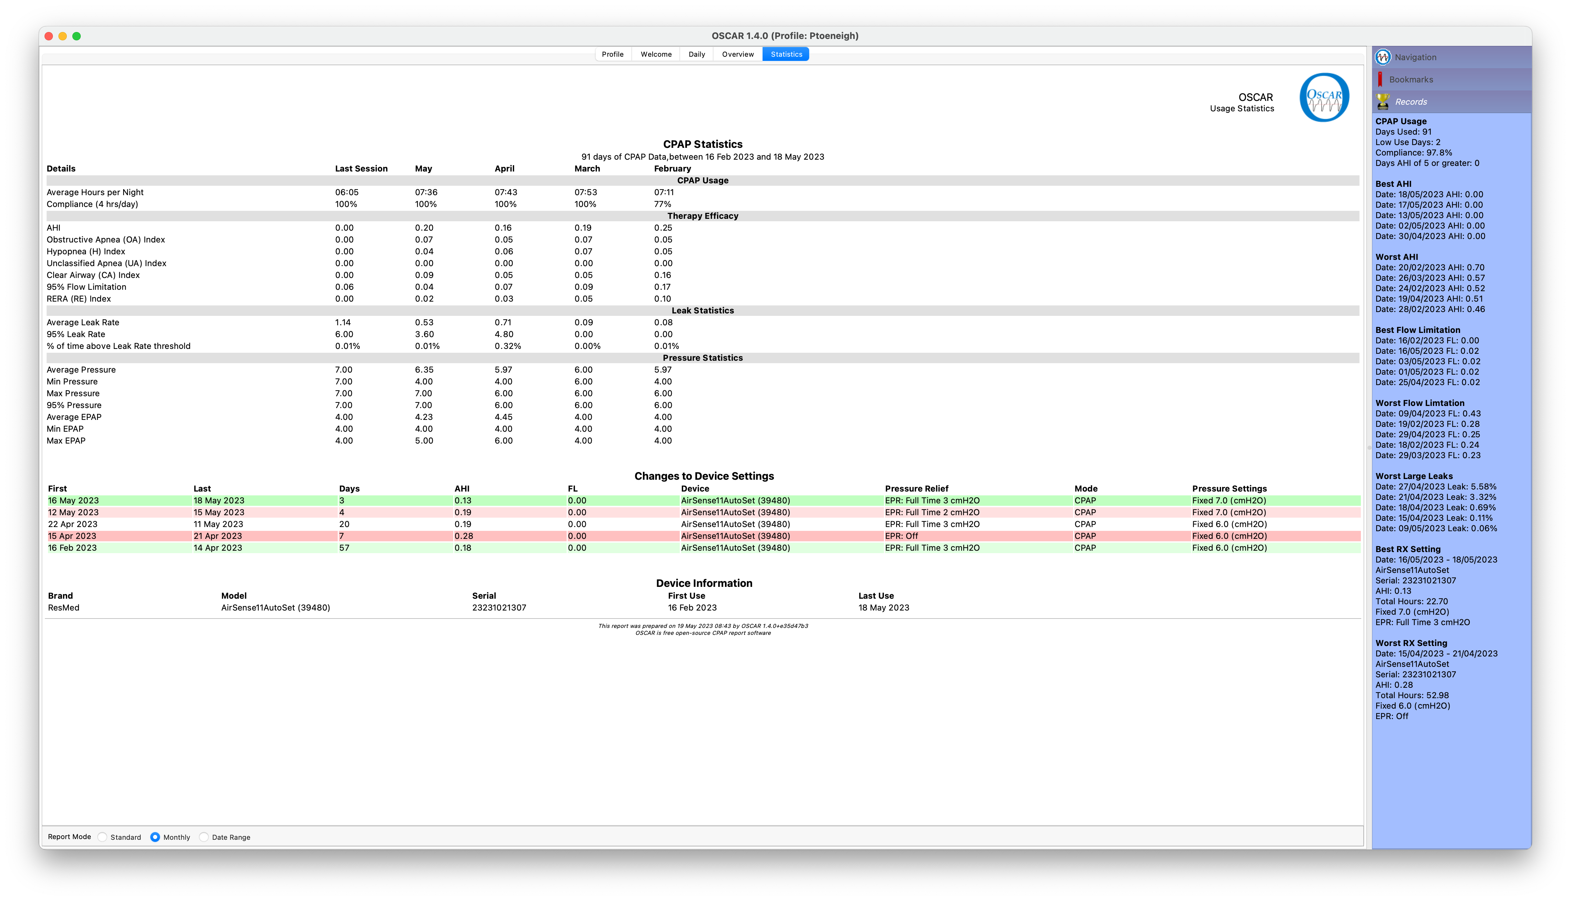This screenshot has height=901, width=1571.
Task: Open Worst Large Leaks record 27/04/2023
Action: [1435, 486]
